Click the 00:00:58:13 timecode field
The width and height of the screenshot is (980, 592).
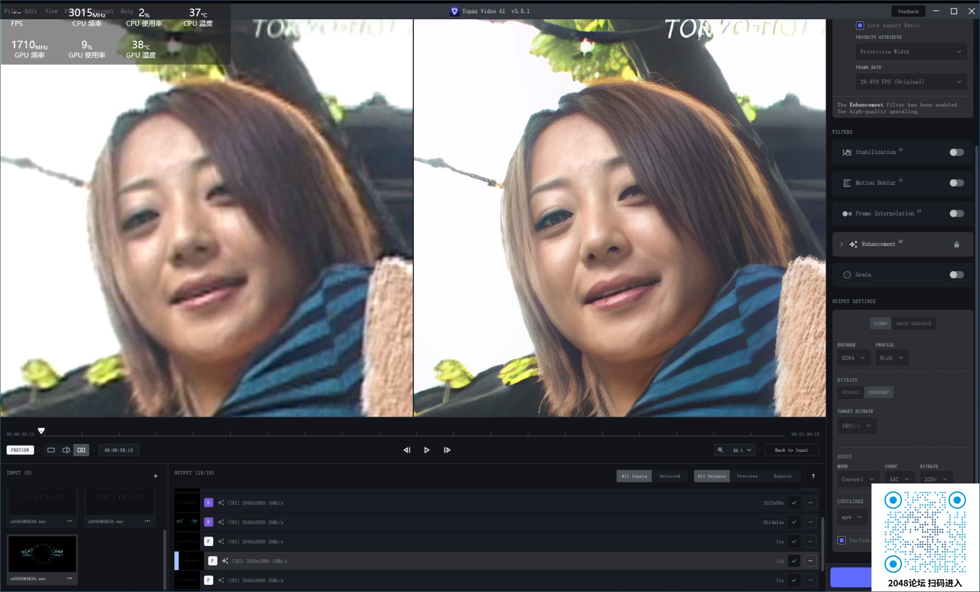pyautogui.click(x=118, y=450)
